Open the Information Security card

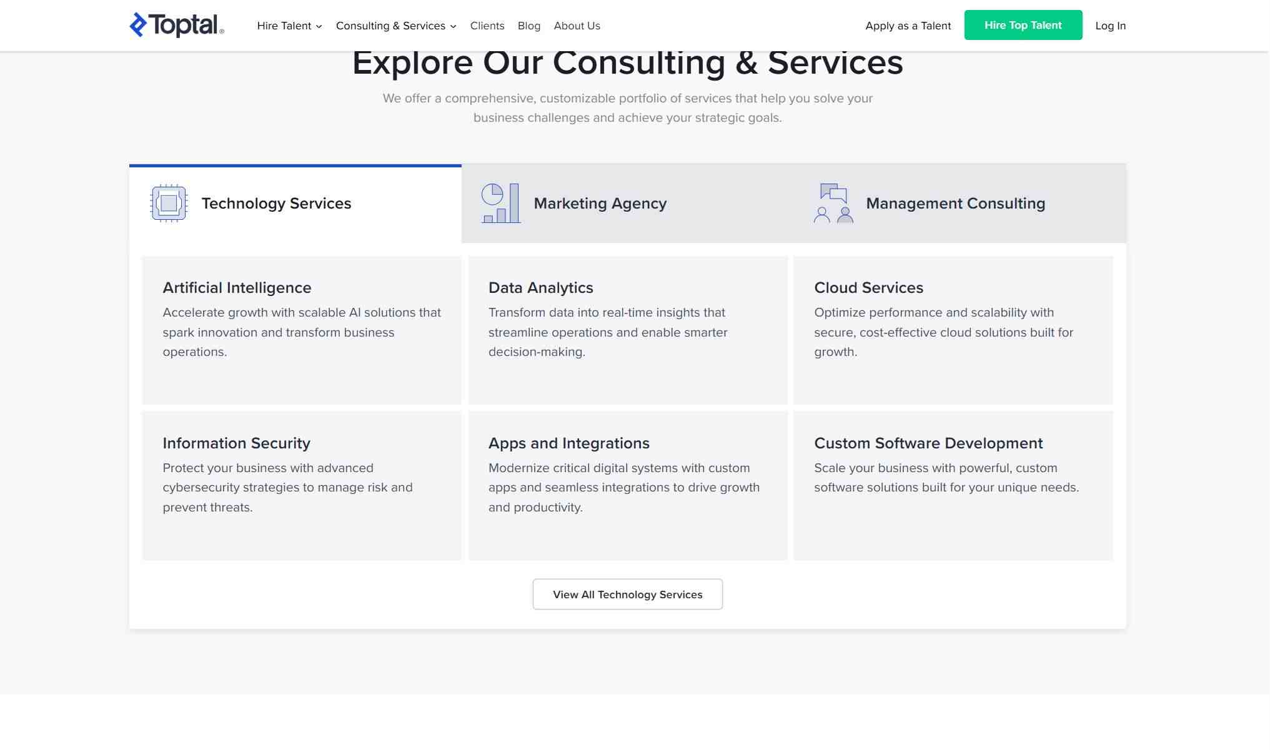click(301, 485)
